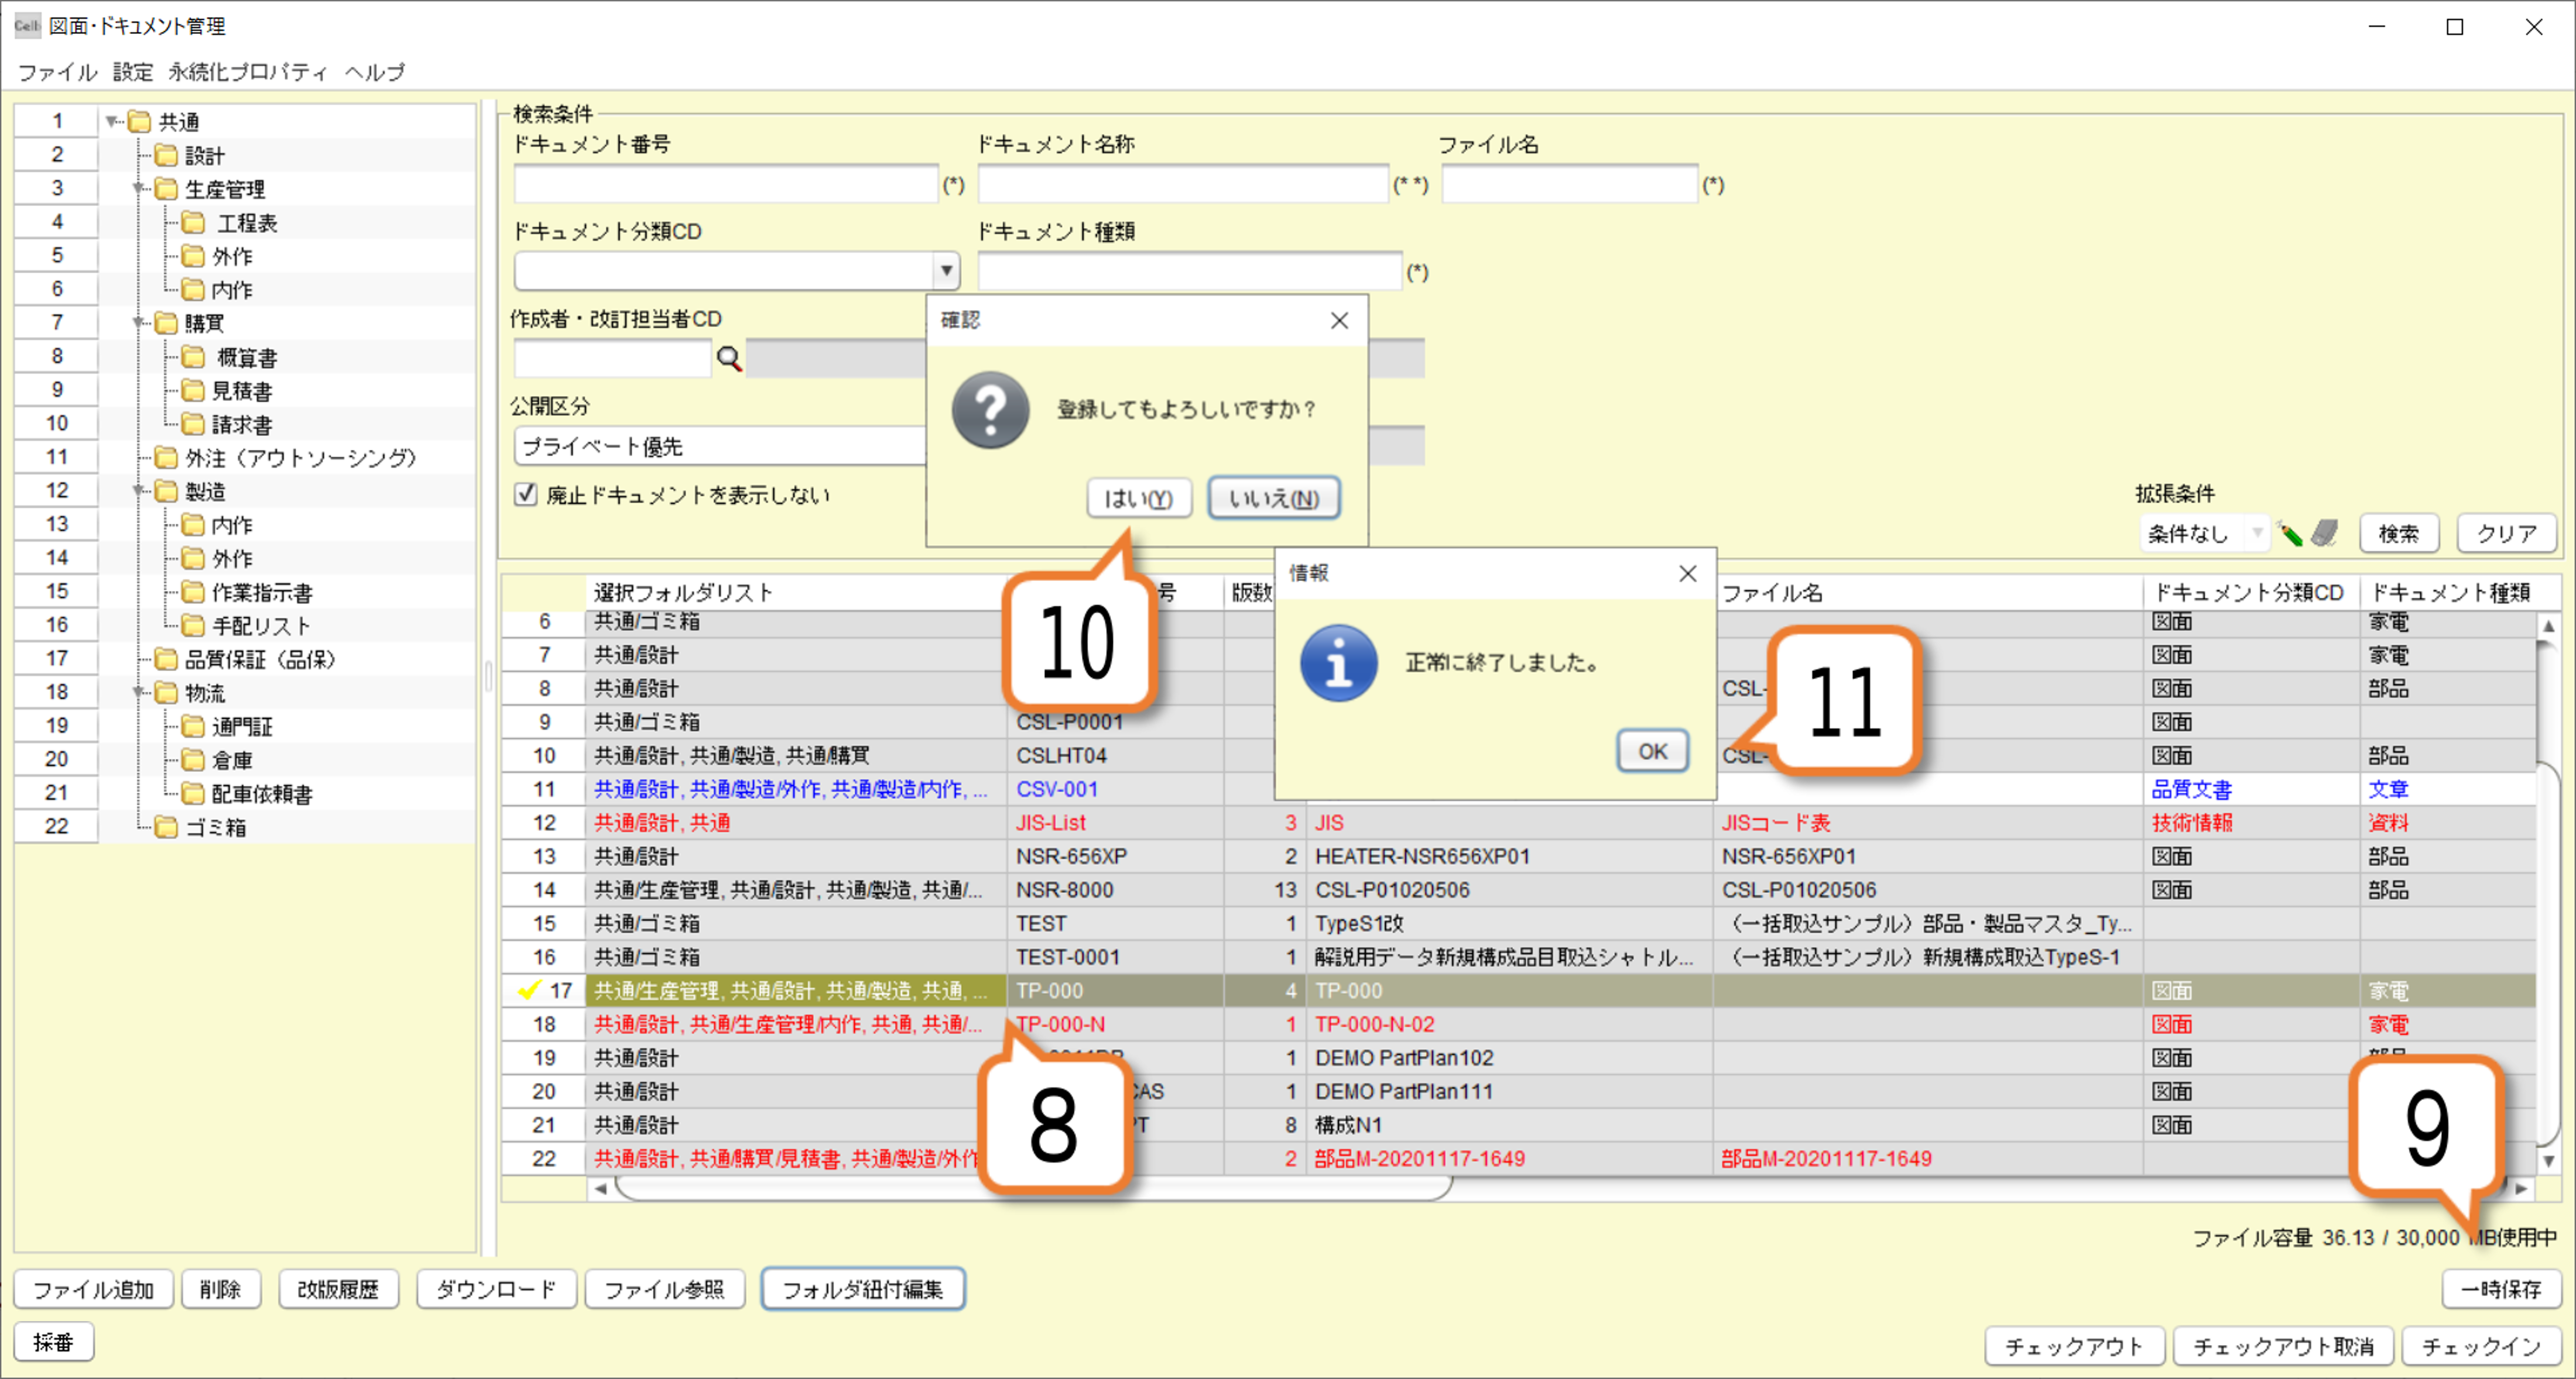The width and height of the screenshot is (2576, 1379).
Task: Click the 設計 folder icon in tree
Action: click(x=166, y=156)
